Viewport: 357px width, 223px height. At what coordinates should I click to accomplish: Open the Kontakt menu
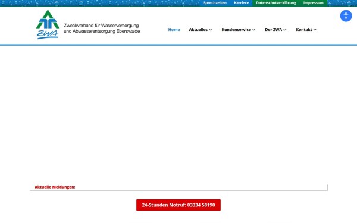click(303, 30)
